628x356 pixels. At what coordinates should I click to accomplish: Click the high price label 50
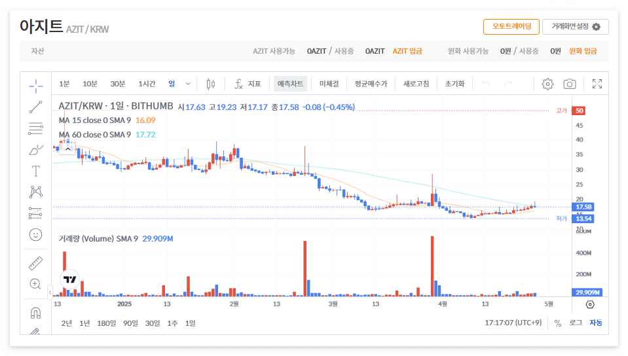click(579, 111)
